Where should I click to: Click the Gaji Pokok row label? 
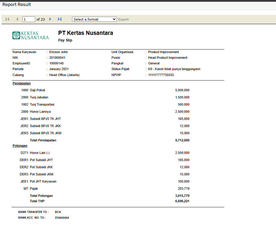38,90
